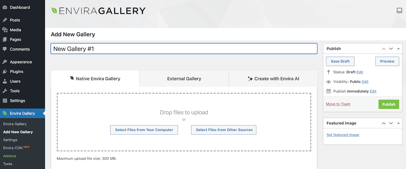Move Publish panel down with arrow
Screen dimensions: 406x169
(x=391, y=49)
